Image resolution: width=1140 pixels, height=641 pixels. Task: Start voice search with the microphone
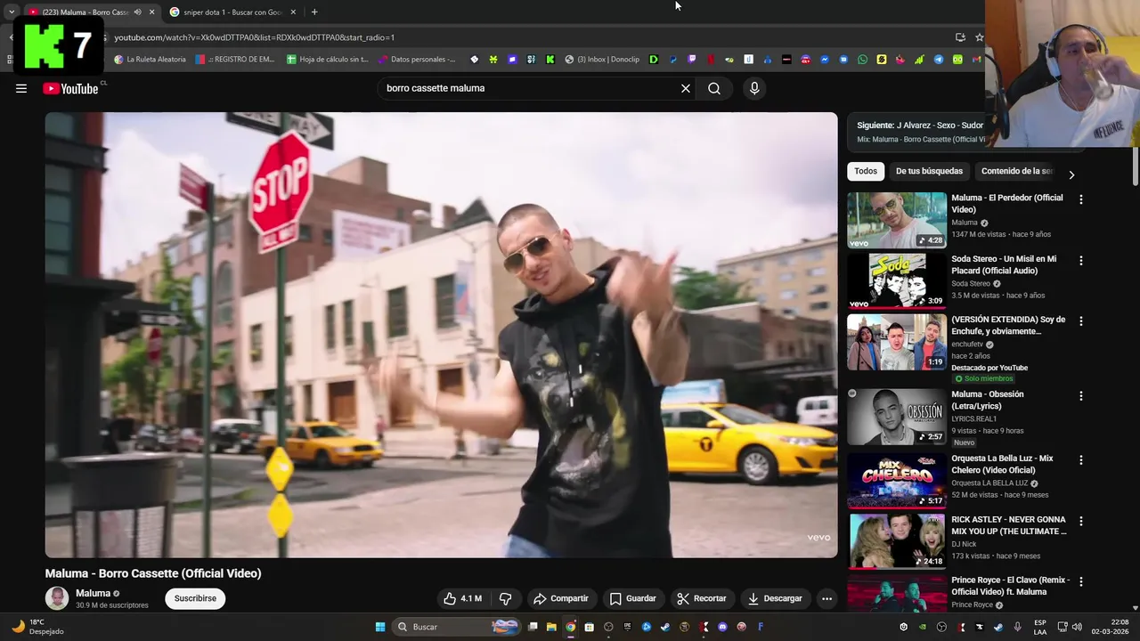pyautogui.click(x=754, y=88)
